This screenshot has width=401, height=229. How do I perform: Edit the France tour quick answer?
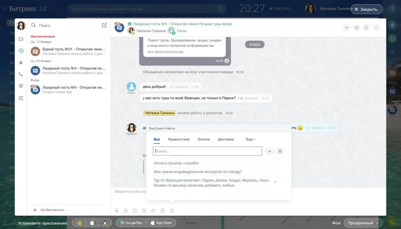click(x=275, y=182)
